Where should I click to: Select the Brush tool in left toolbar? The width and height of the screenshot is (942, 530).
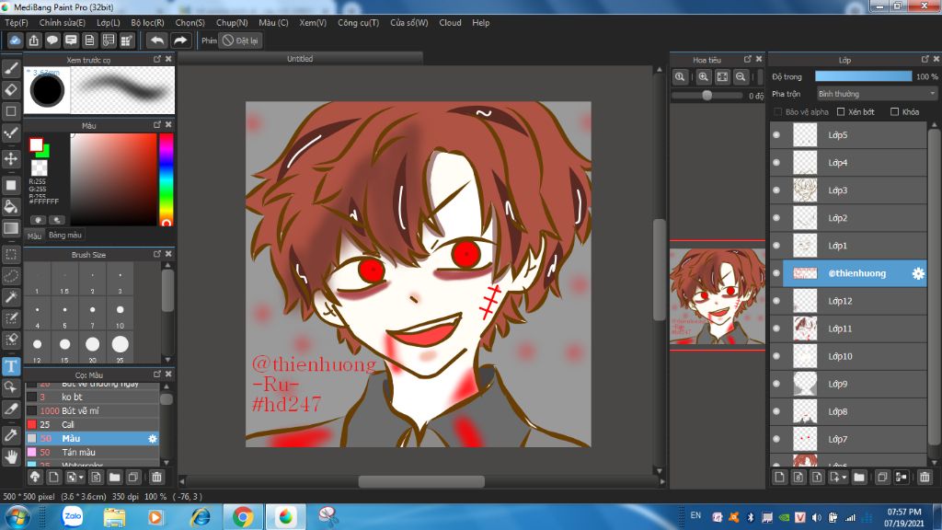pos(11,68)
